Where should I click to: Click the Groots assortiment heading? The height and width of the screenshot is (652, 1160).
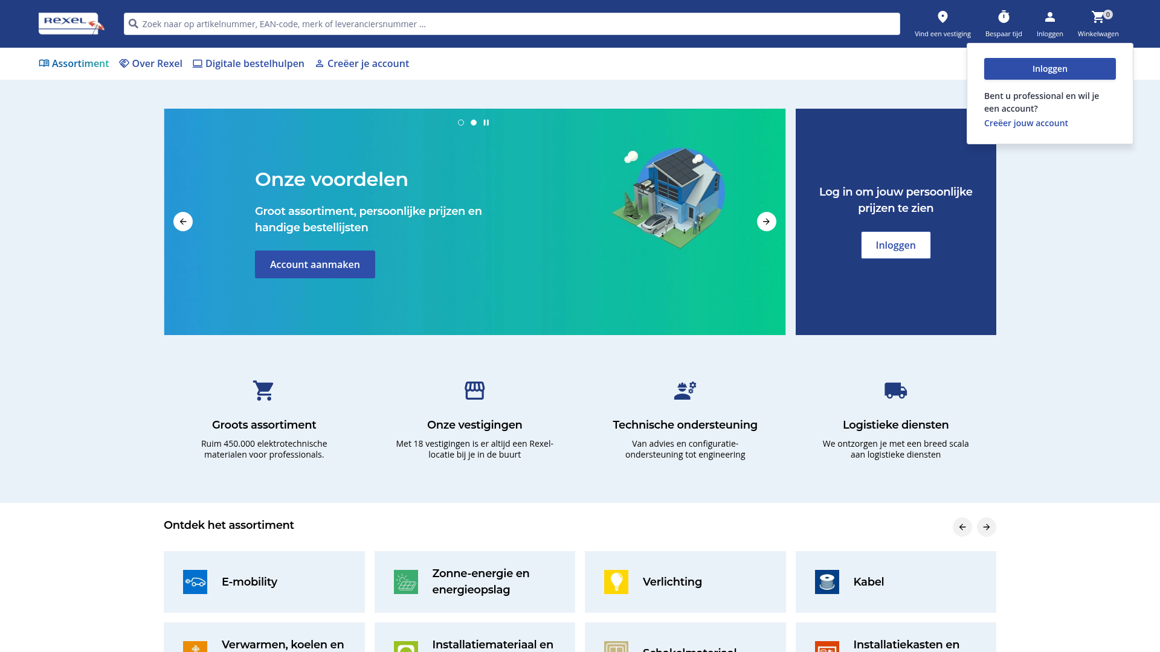pos(264,425)
